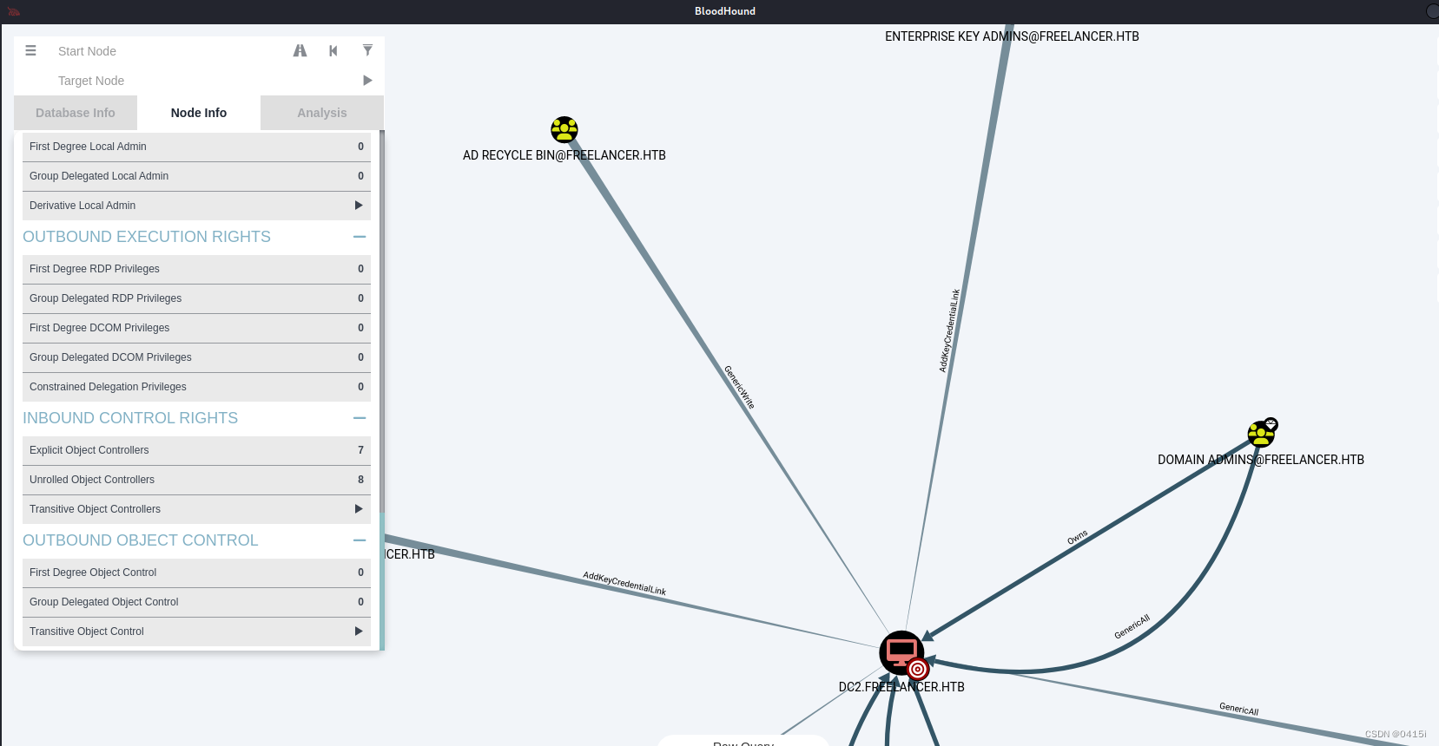The image size is (1439, 746).
Task: Open the Group Delegated RDP Privileges row
Action: coord(196,298)
